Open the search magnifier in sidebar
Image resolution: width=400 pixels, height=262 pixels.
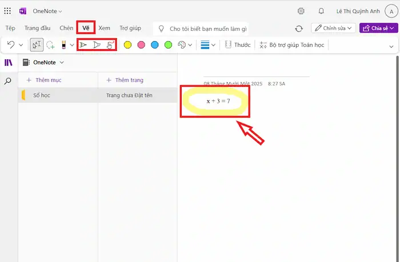pyautogui.click(x=8, y=82)
